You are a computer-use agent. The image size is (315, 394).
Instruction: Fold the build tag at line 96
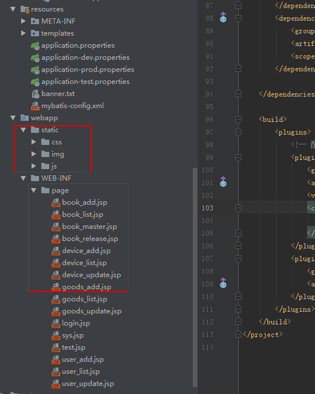point(238,120)
